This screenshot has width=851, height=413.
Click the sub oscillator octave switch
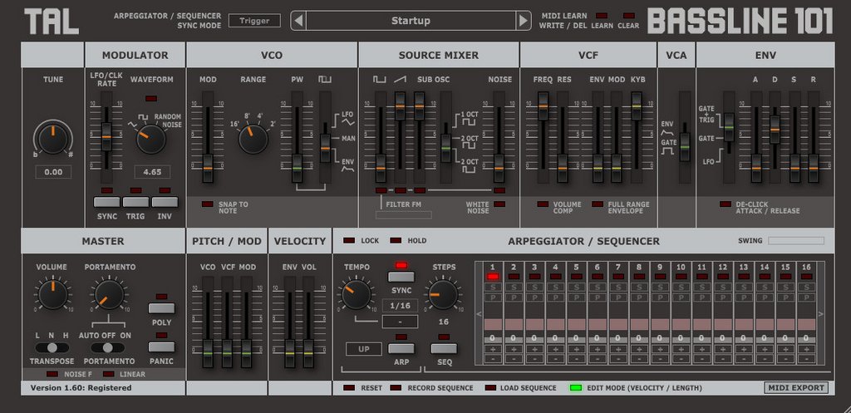pyautogui.click(x=446, y=148)
